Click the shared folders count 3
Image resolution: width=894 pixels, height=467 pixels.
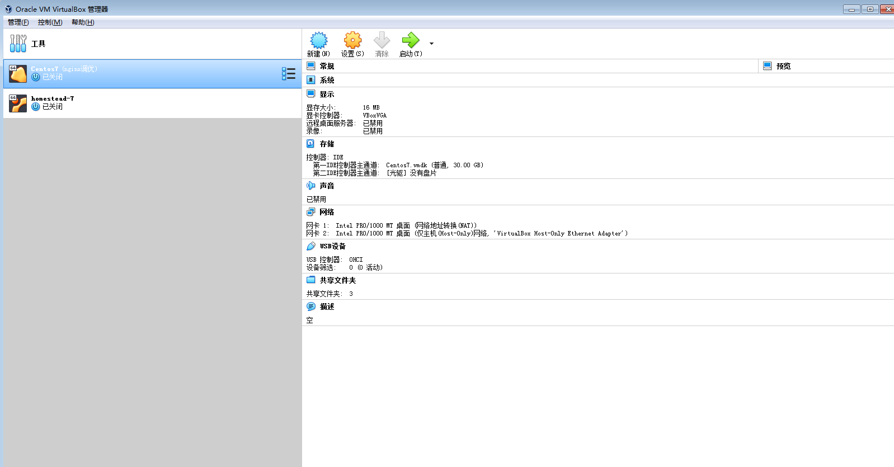pyautogui.click(x=351, y=294)
